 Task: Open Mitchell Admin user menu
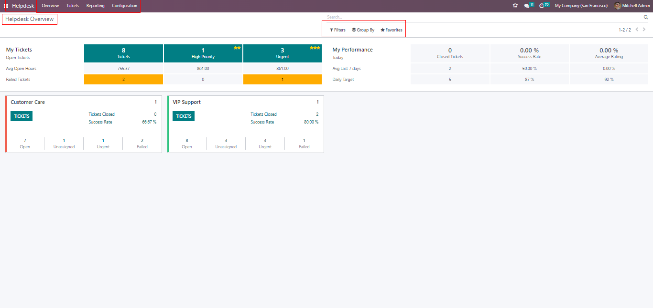tap(632, 6)
